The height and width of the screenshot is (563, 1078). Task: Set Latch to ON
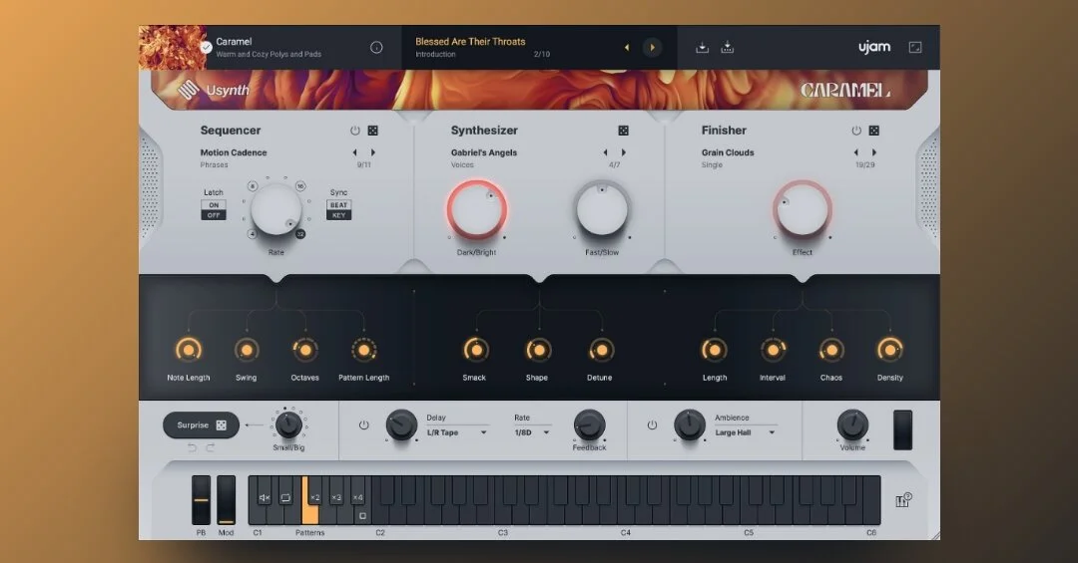pos(214,205)
